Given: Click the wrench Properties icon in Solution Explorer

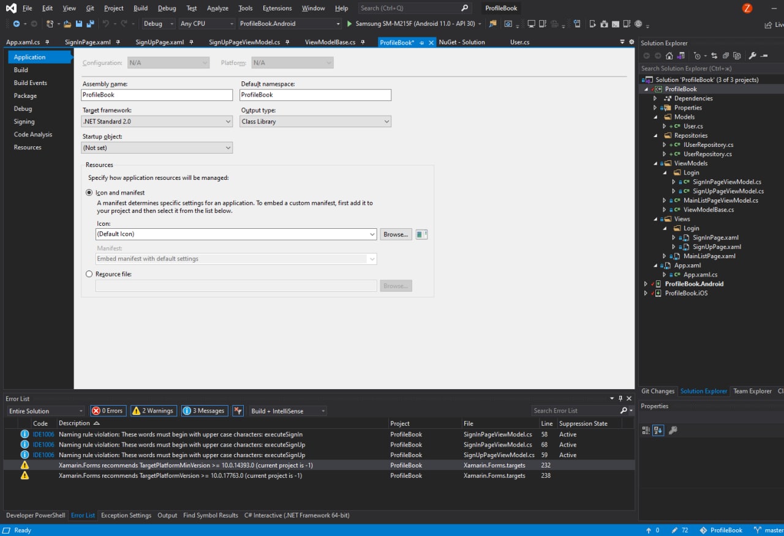Looking at the screenshot, I should click(753, 56).
